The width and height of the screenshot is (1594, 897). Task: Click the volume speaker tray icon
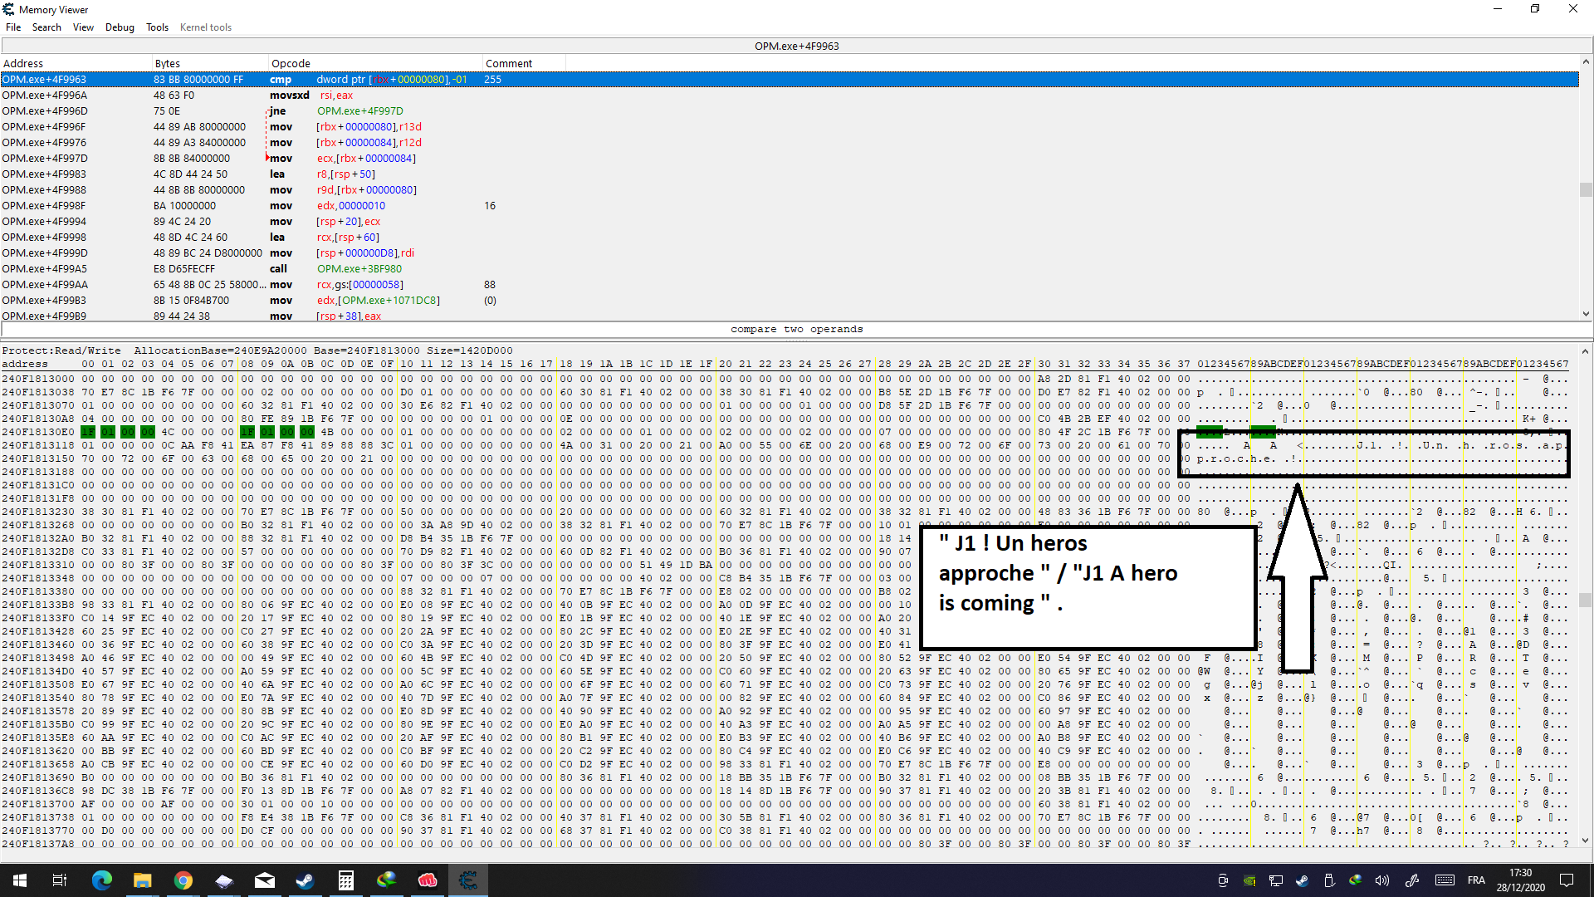pos(1382,880)
